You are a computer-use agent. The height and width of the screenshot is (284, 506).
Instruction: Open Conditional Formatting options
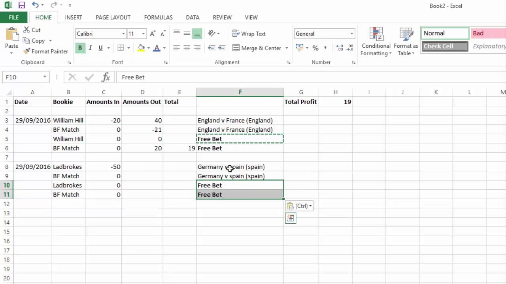point(375,41)
